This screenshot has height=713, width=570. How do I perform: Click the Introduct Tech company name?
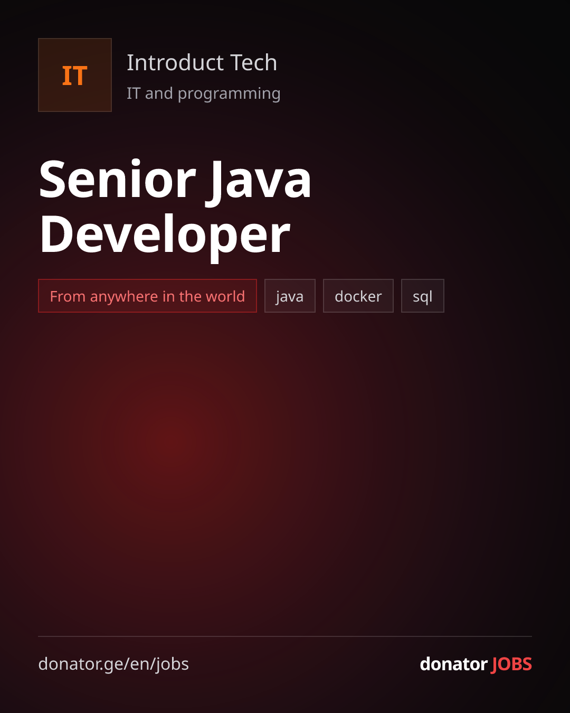202,63
